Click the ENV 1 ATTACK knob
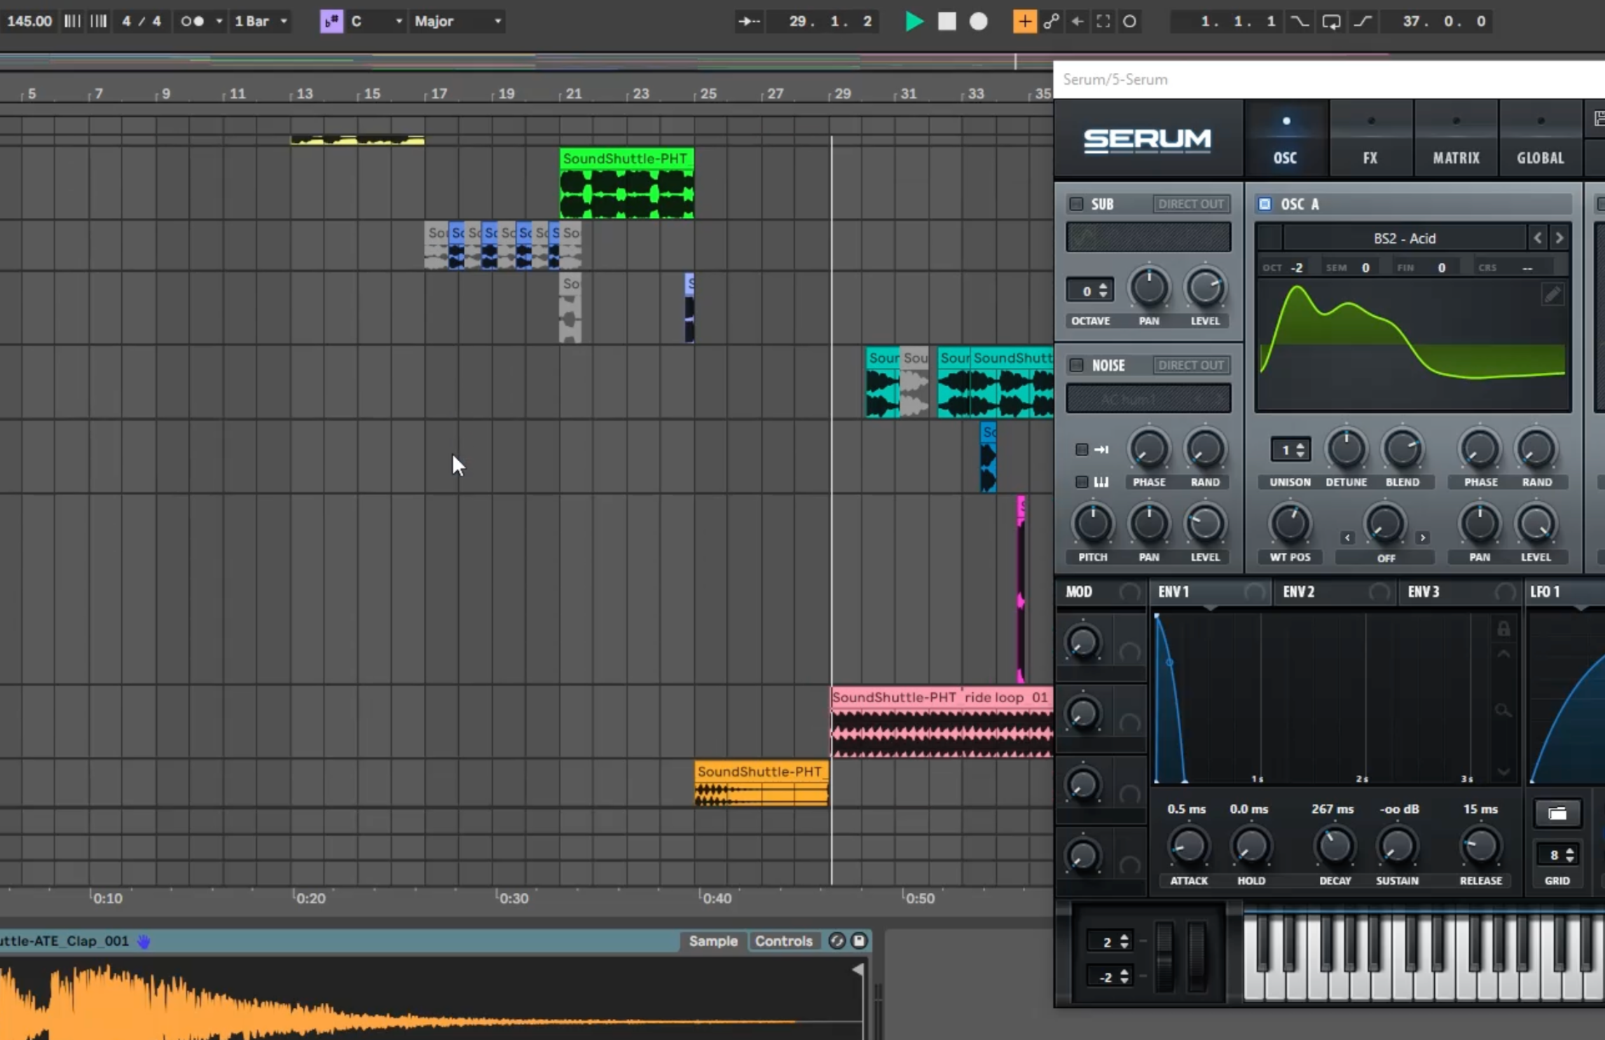Screen dimensions: 1605x1040 (1188, 847)
